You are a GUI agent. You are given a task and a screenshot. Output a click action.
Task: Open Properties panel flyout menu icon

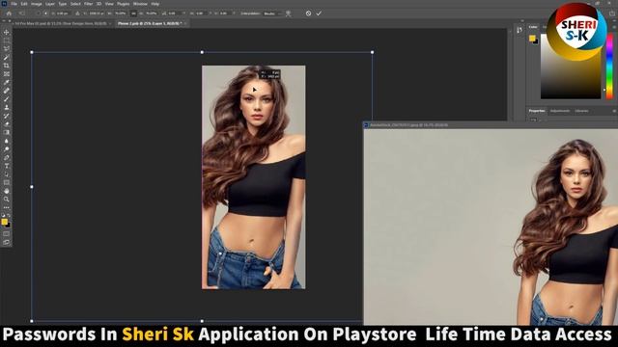(614, 111)
